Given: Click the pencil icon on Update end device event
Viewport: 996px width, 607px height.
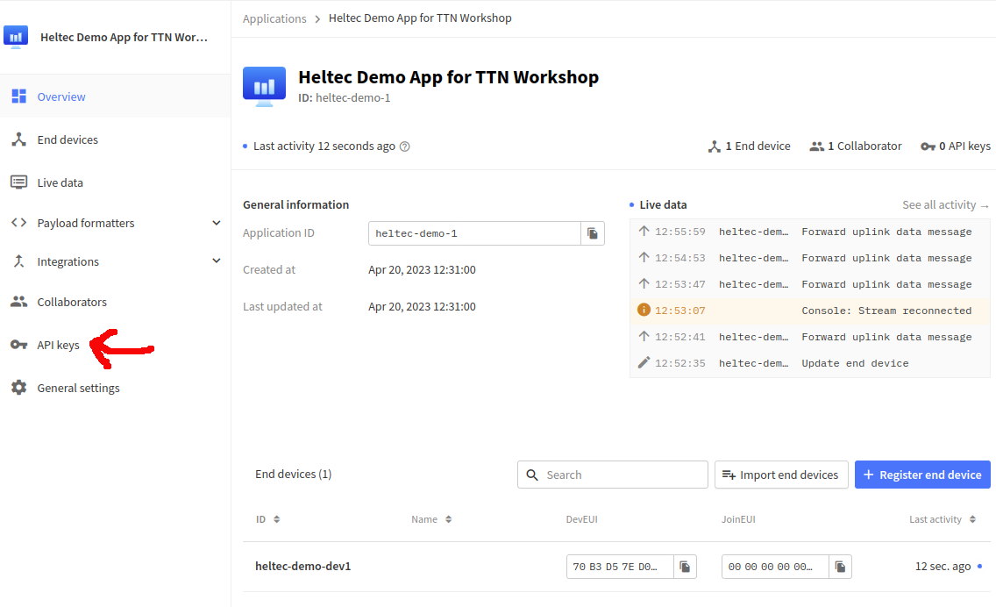Looking at the screenshot, I should [x=644, y=362].
